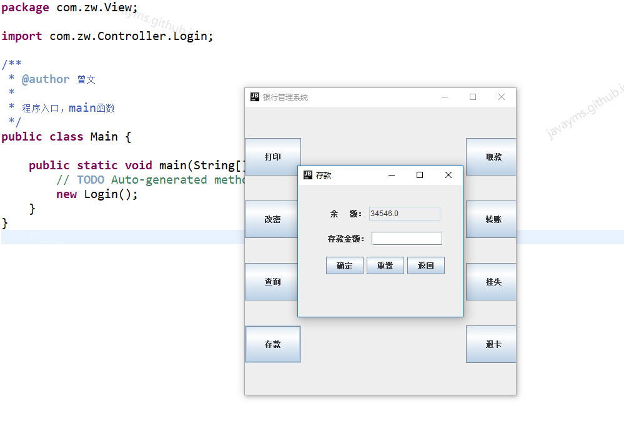Click the JB icon on the 存款 dialog title bar
The image size is (624, 436).
pos(307,175)
